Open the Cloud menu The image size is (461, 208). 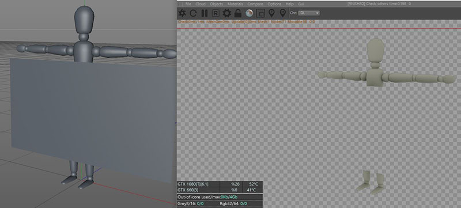[201, 4]
